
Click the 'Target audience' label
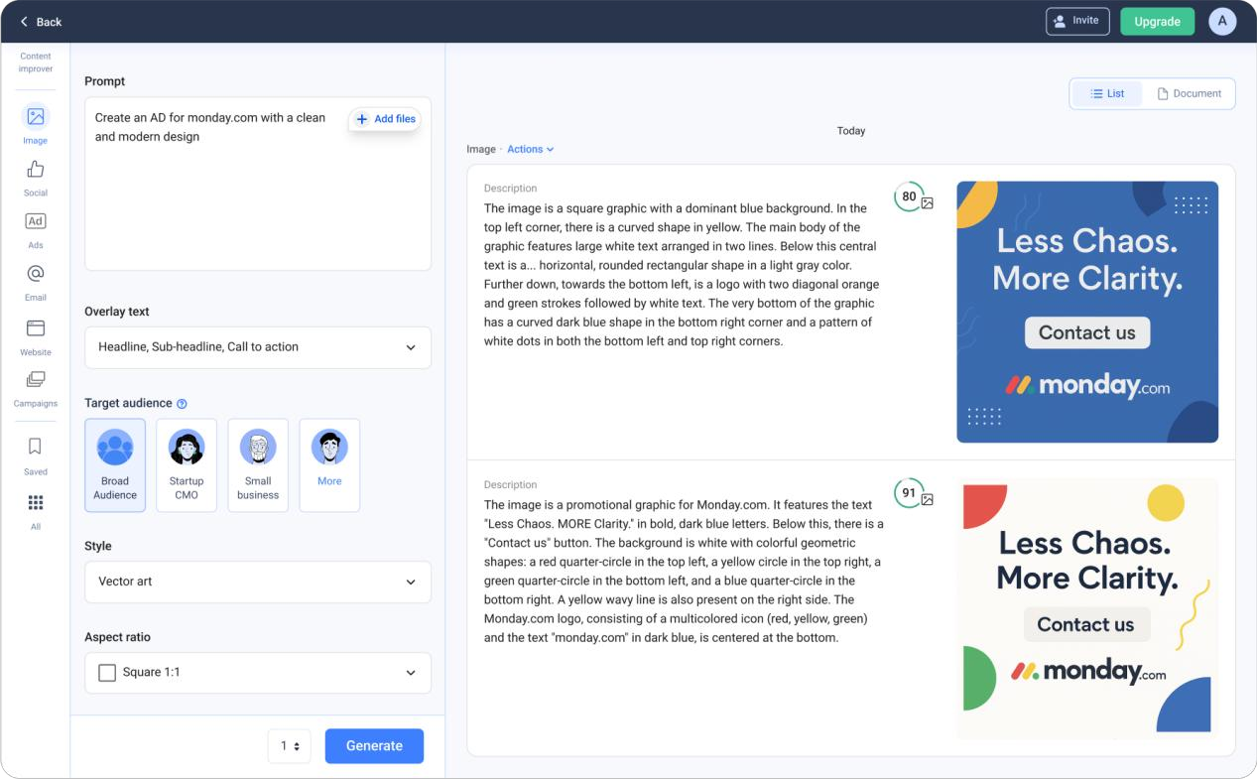coord(128,403)
